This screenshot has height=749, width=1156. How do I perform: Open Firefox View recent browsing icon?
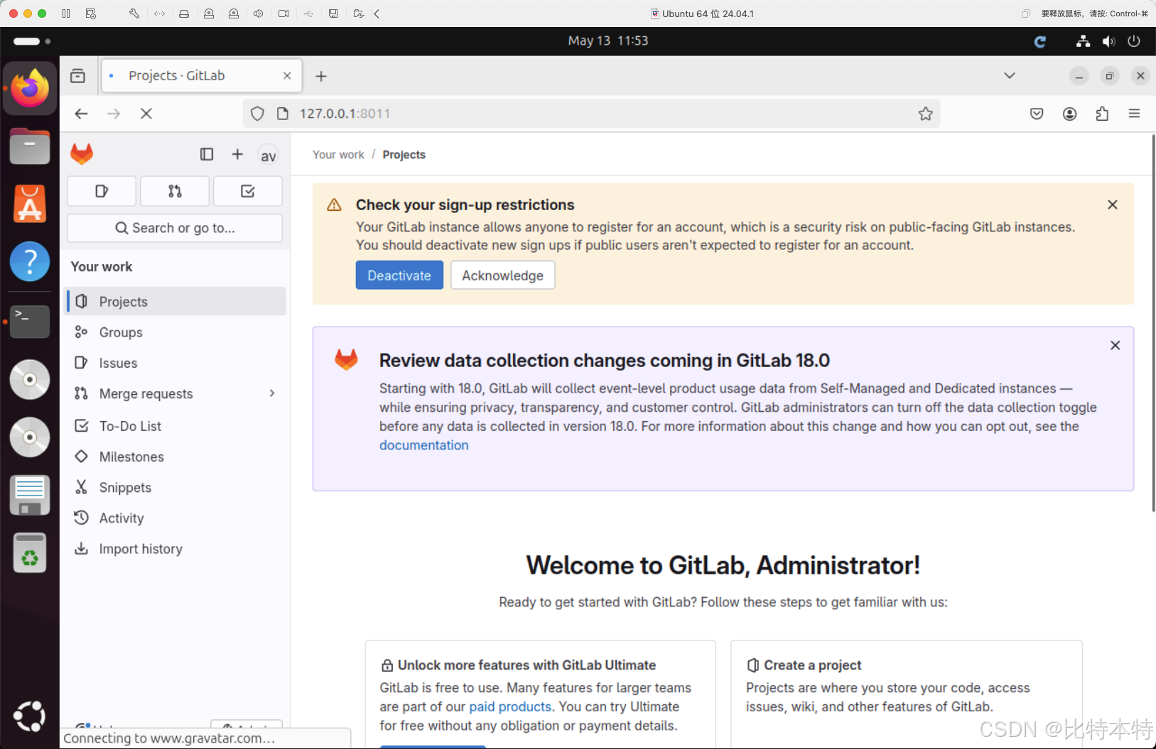tap(77, 76)
